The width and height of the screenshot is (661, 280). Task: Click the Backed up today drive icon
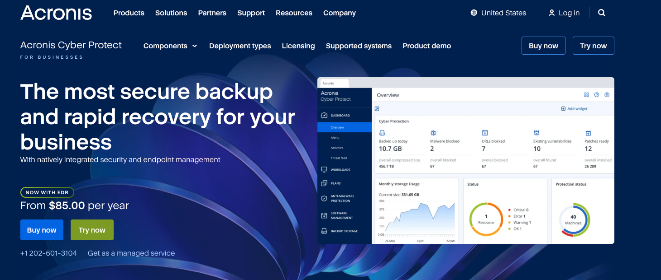click(382, 133)
